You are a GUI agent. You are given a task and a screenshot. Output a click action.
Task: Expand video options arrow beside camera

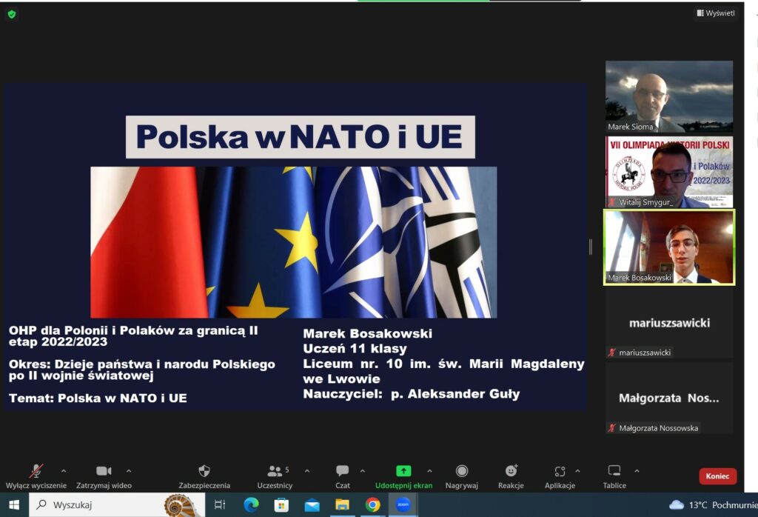129,470
